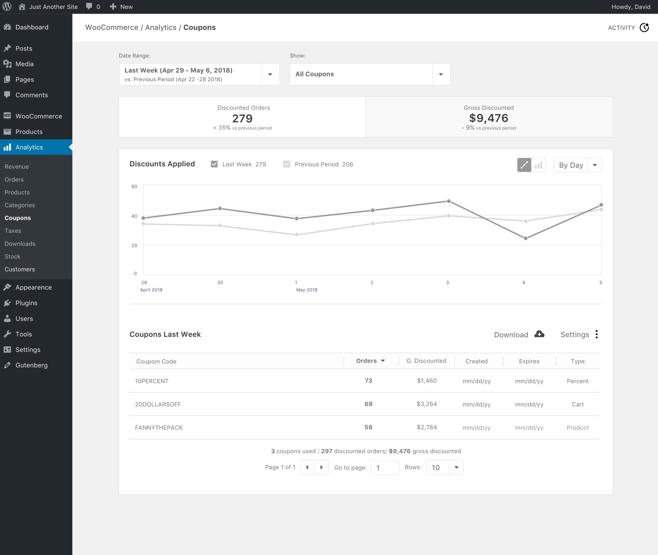Uncheck the Last Week series

[x=214, y=164]
